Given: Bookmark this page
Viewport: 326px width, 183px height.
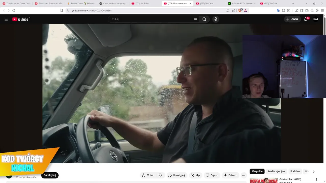Looking at the screenshot, I should (61, 10).
